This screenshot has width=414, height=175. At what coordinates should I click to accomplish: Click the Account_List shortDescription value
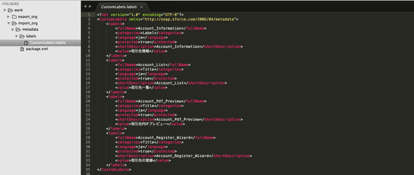[170, 83]
